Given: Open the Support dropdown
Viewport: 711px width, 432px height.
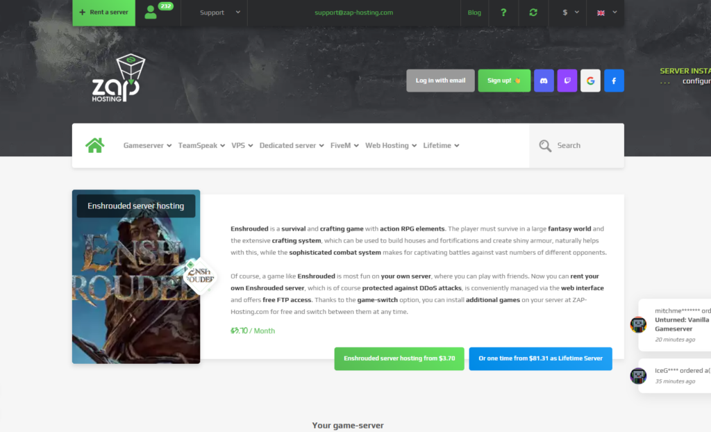Looking at the screenshot, I should [220, 13].
